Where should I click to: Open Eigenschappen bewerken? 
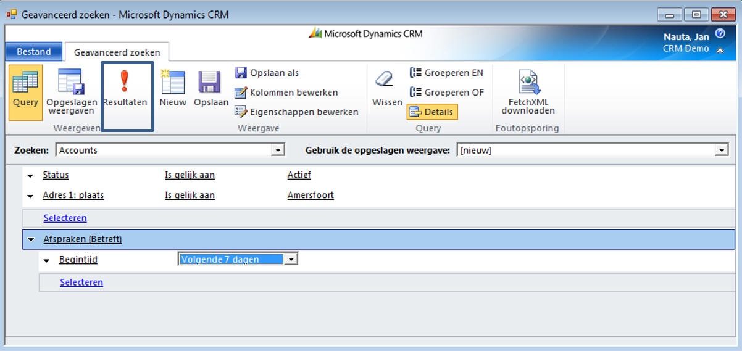click(x=296, y=112)
